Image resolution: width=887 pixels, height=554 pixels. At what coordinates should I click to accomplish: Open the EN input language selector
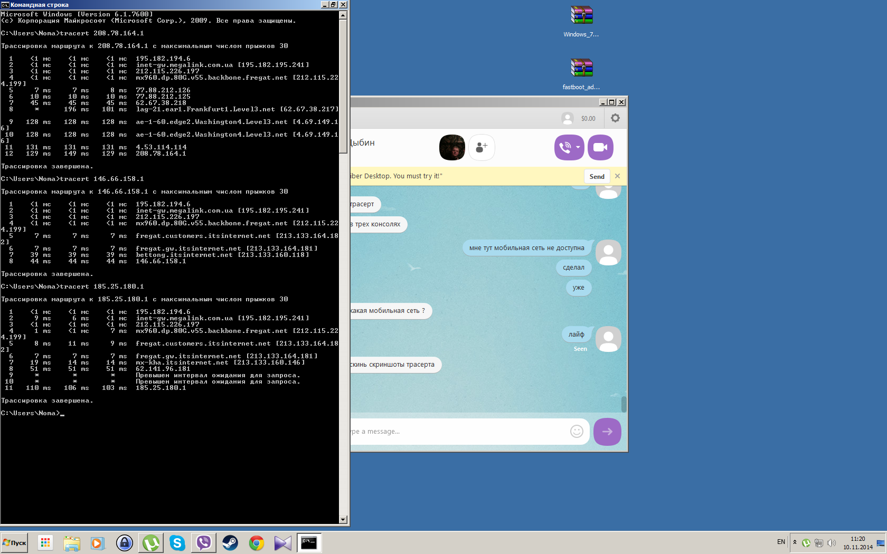pos(781,542)
